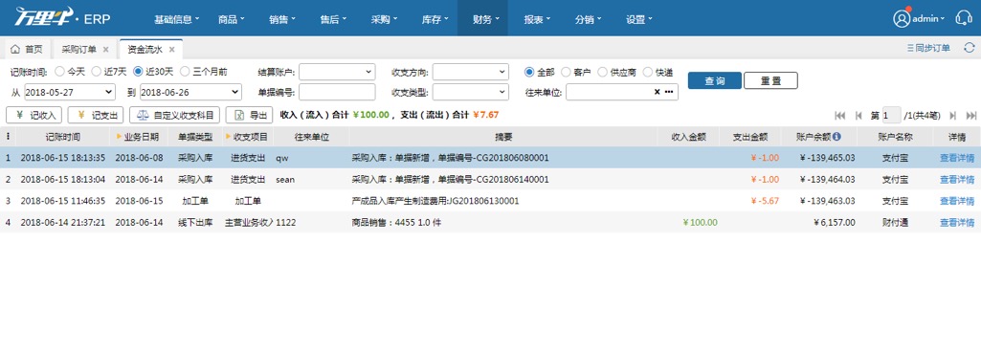Open the end date 2018-06-26 picker

(x=190, y=92)
